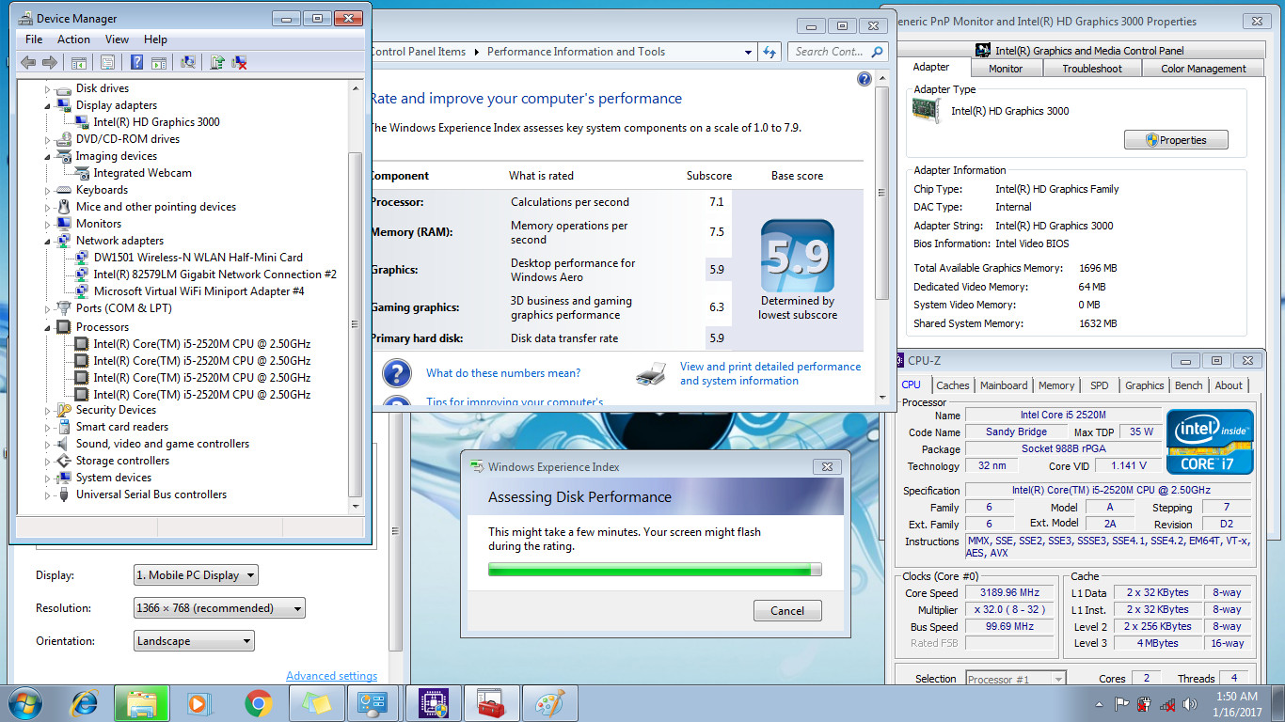Expand the Monitors device category

48,224
